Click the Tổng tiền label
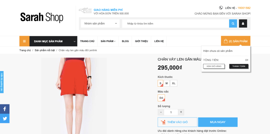Viewport: 270px width, 134px height. 211,60
